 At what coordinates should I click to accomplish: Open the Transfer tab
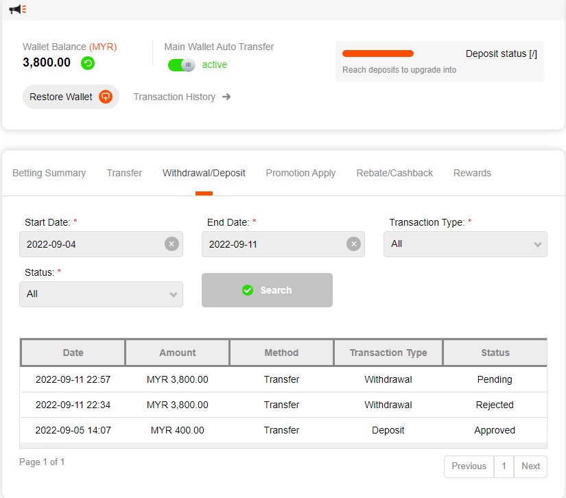(124, 173)
